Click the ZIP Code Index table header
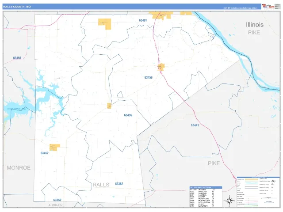The width and height of the screenshot is (283, 212). pos(206,188)
